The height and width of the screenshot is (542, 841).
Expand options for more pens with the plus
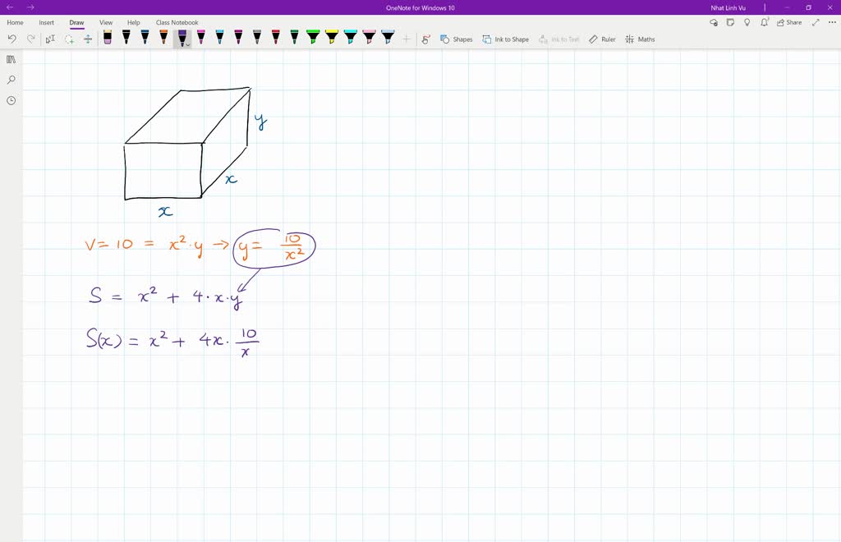(405, 39)
